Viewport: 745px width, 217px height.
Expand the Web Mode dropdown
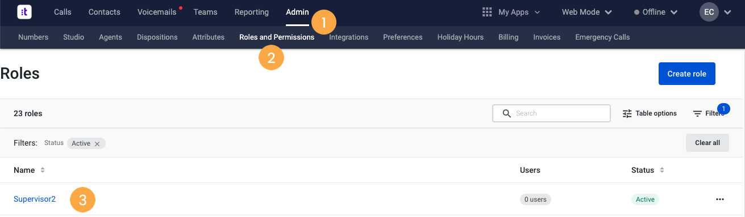pyautogui.click(x=587, y=12)
